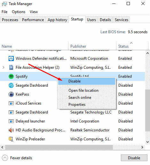Click the generic icon for Seagate Technology LLC row

[11, 112]
